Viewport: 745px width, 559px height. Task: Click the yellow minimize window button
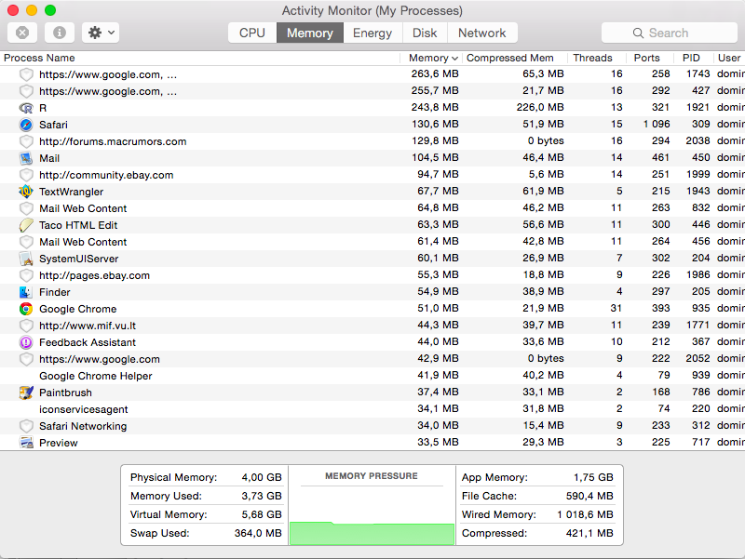(x=32, y=10)
